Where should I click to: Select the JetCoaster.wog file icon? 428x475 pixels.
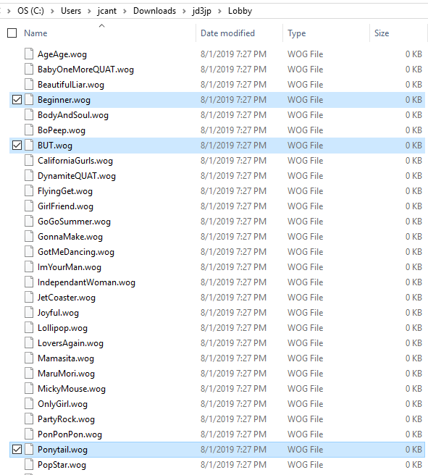29,297
